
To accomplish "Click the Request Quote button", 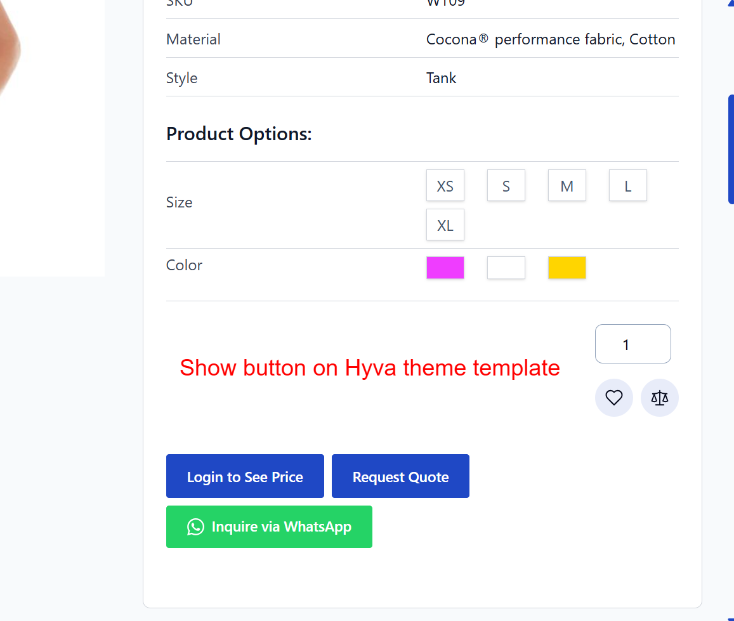I will pos(400,476).
